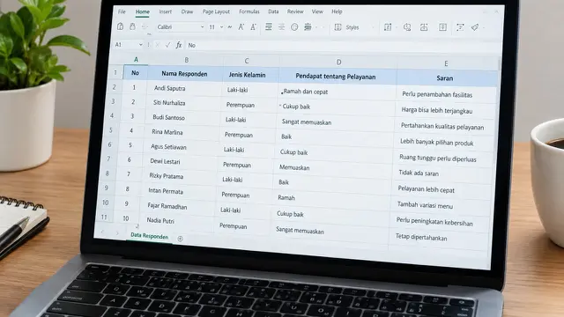Click the Nama Responden header cell
The width and height of the screenshot is (564, 317).
(x=184, y=74)
